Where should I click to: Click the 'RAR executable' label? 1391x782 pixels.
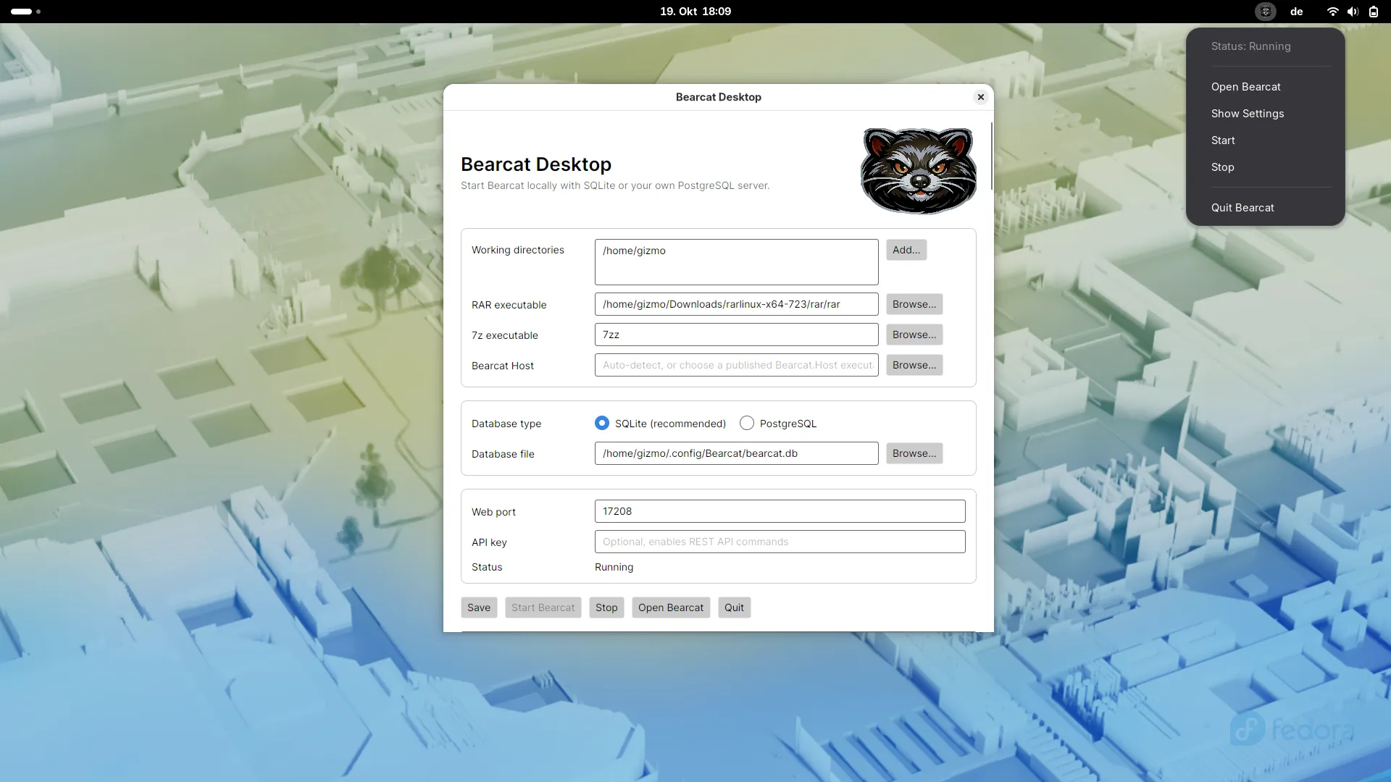click(509, 305)
